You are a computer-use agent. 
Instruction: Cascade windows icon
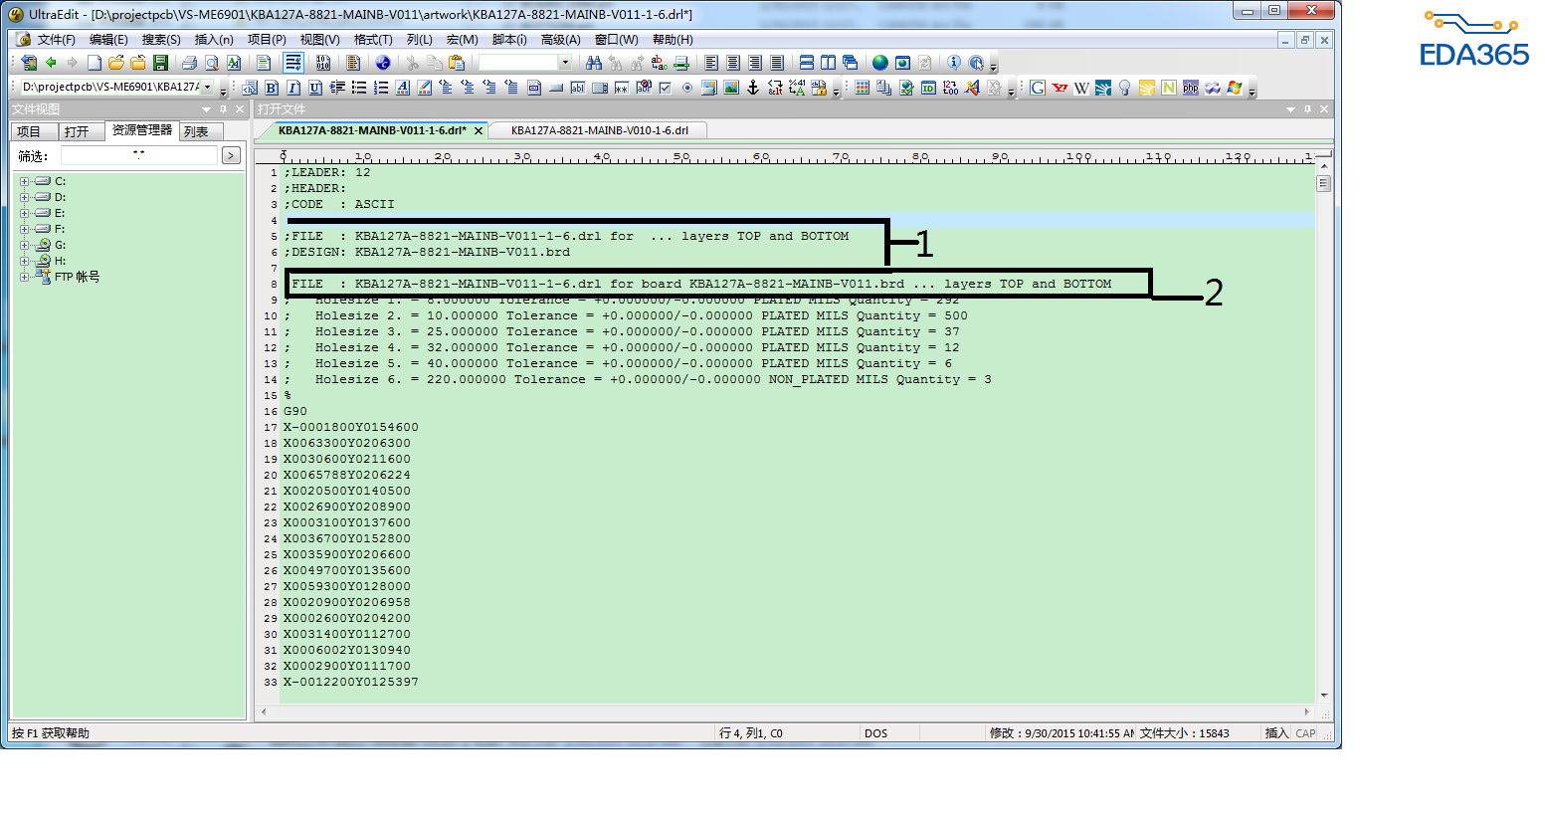click(851, 63)
